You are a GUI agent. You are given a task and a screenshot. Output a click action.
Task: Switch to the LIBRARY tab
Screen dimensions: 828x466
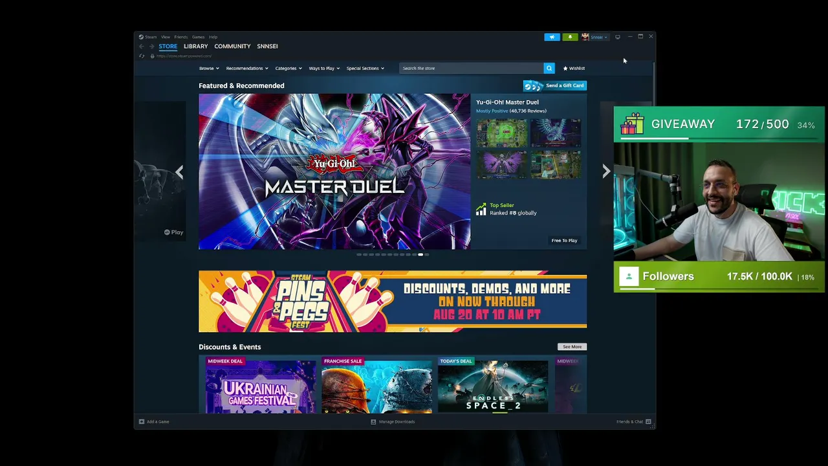(x=195, y=46)
